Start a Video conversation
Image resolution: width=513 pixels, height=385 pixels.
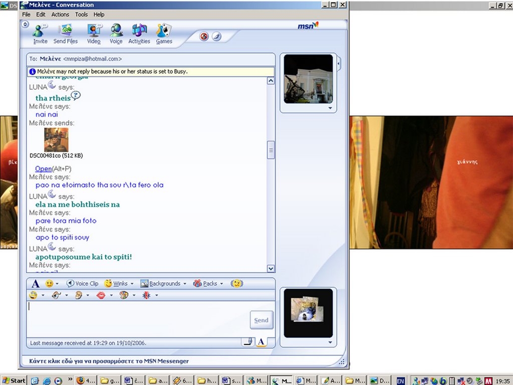pyautogui.click(x=94, y=34)
